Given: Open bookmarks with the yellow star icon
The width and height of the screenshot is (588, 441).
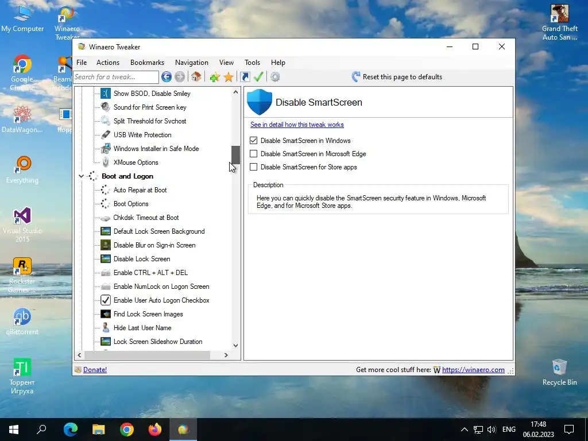Looking at the screenshot, I should click(229, 77).
